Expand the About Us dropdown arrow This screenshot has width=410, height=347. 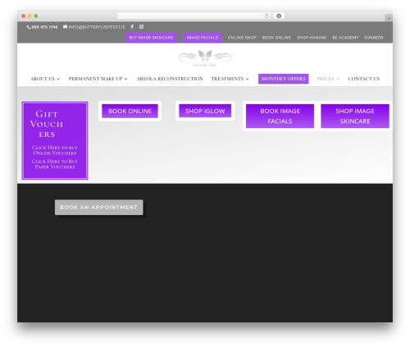point(58,79)
